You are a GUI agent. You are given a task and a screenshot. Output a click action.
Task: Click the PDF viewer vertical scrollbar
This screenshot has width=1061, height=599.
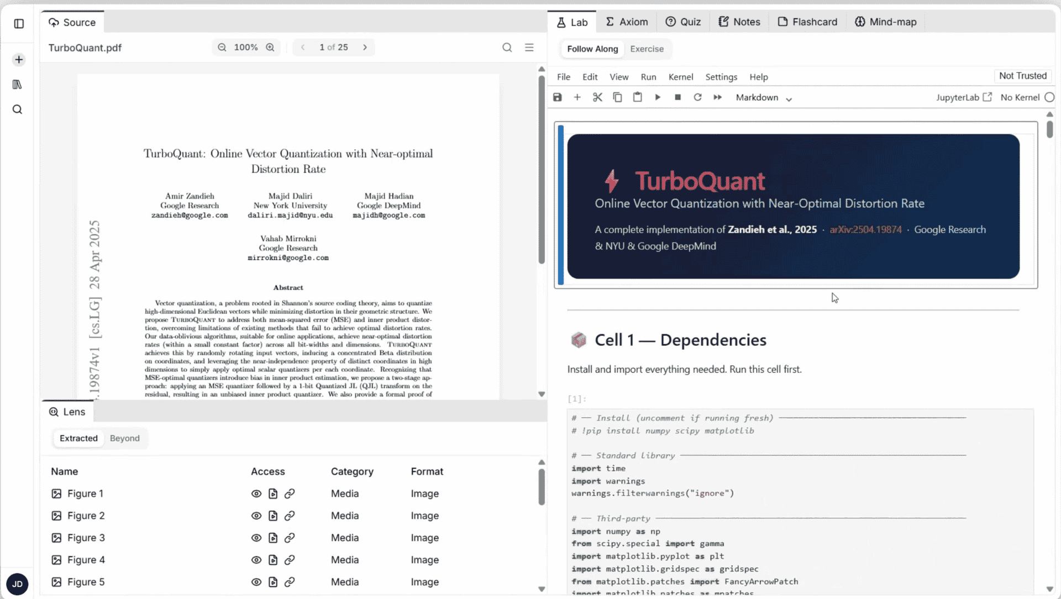pyautogui.click(x=542, y=169)
